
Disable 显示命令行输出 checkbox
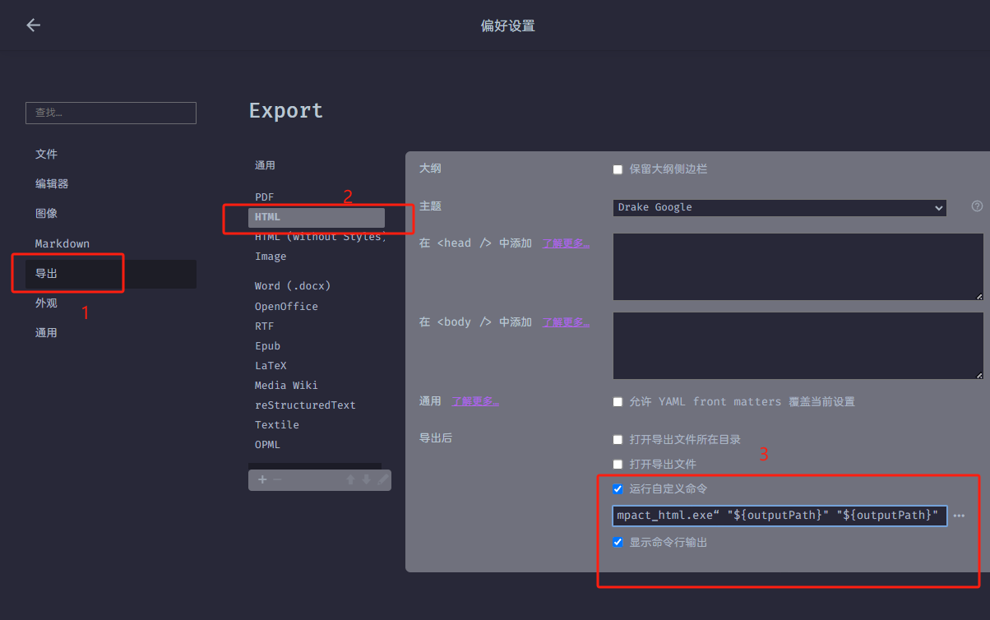pyautogui.click(x=618, y=542)
